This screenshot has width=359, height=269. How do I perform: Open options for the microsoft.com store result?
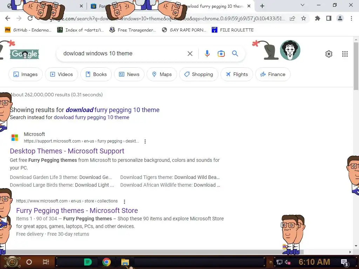point(124,201)
